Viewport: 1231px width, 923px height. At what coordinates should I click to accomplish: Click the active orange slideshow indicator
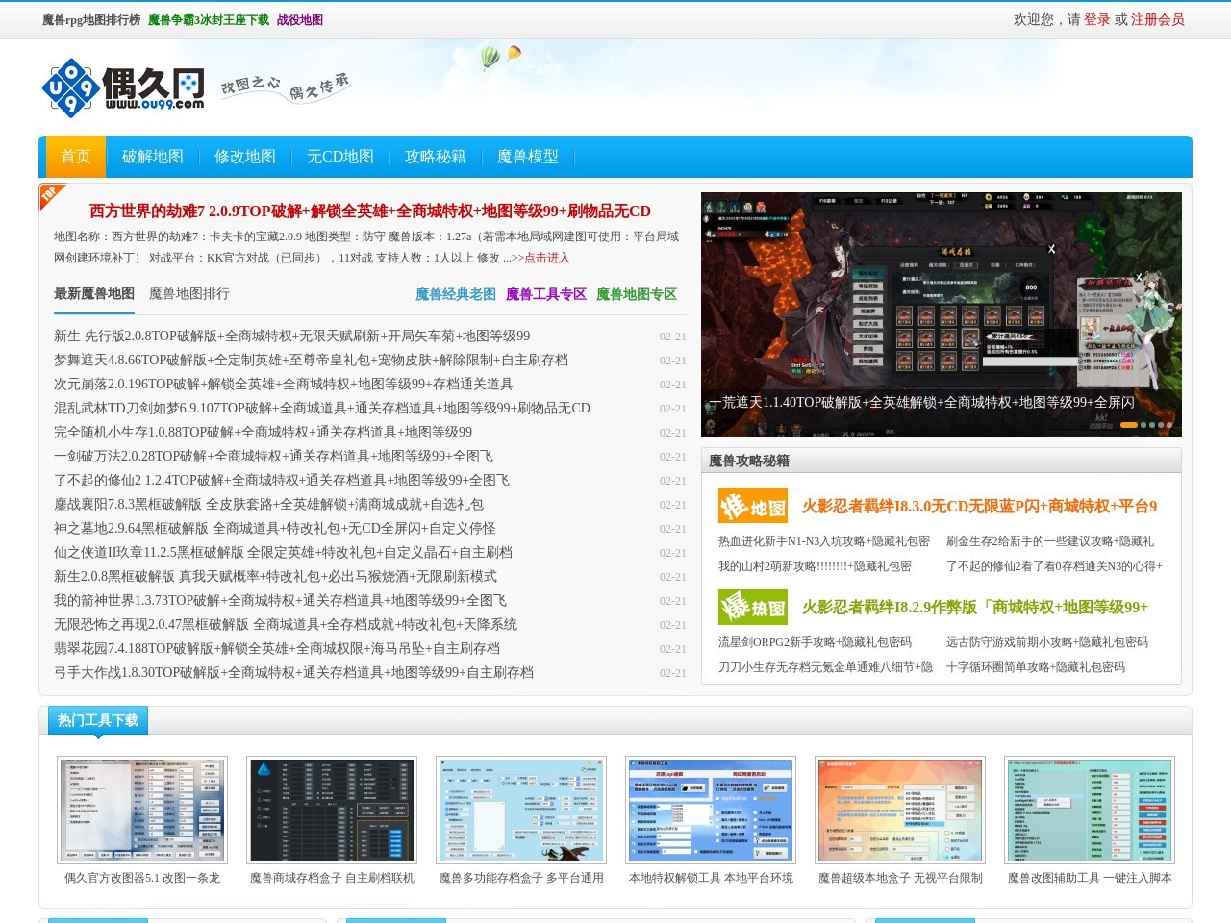[1129, 425]
